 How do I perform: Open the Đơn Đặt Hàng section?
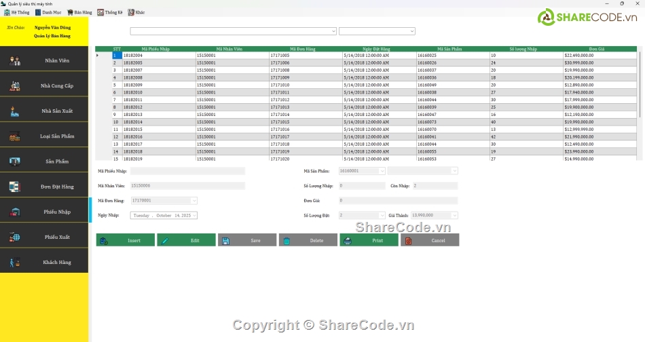[44, 187]
